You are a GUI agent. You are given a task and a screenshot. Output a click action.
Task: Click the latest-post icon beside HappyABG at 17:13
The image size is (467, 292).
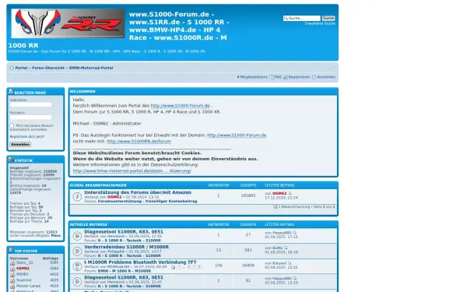(295, 233)
